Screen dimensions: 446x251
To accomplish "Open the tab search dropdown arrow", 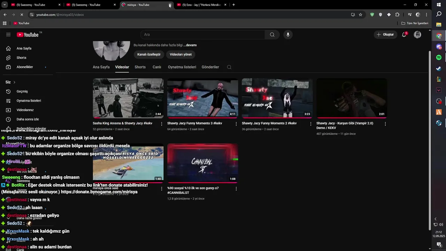I will coord(5,5).
